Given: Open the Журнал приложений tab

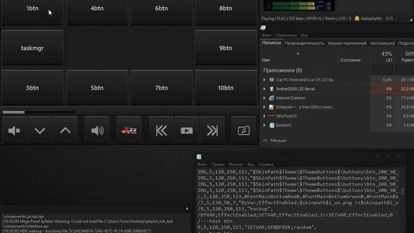Looking at the screenshot, I should click(x=347, y=43).
